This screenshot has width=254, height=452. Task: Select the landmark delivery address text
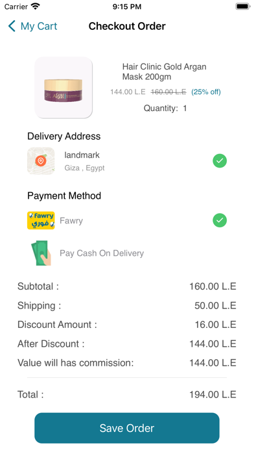pyautogui.click(x=82, y=155)
